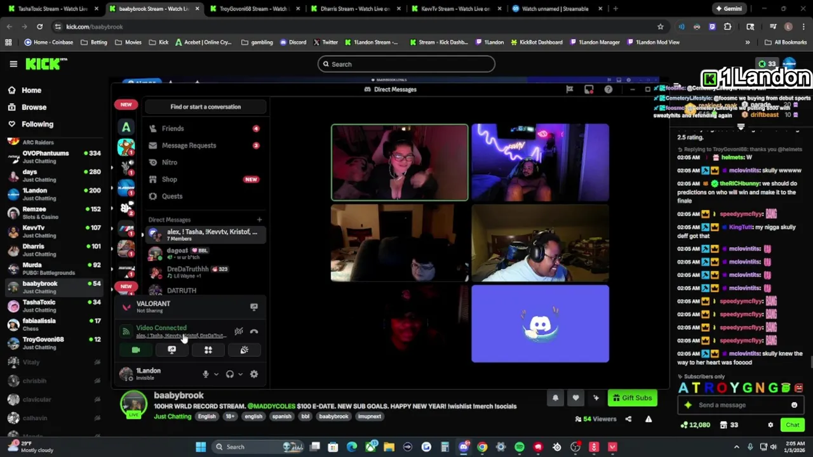The image size is (813, 457).
Task: Select the Just Chatting category link
Action: (172, 416)
